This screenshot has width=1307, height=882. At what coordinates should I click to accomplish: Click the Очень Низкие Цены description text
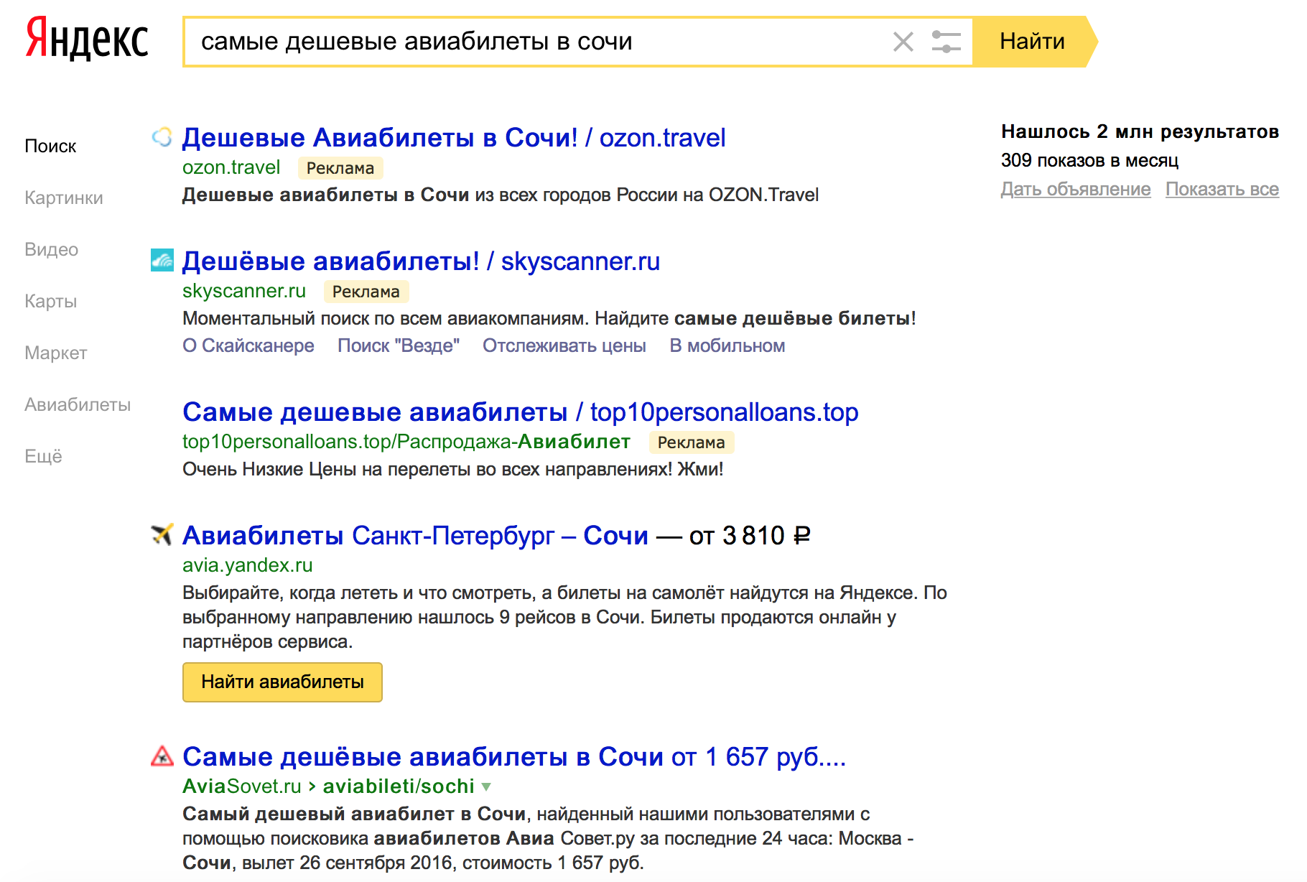point(453,469)
